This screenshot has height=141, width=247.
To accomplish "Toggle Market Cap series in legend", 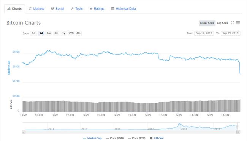I will click(92, 138).
